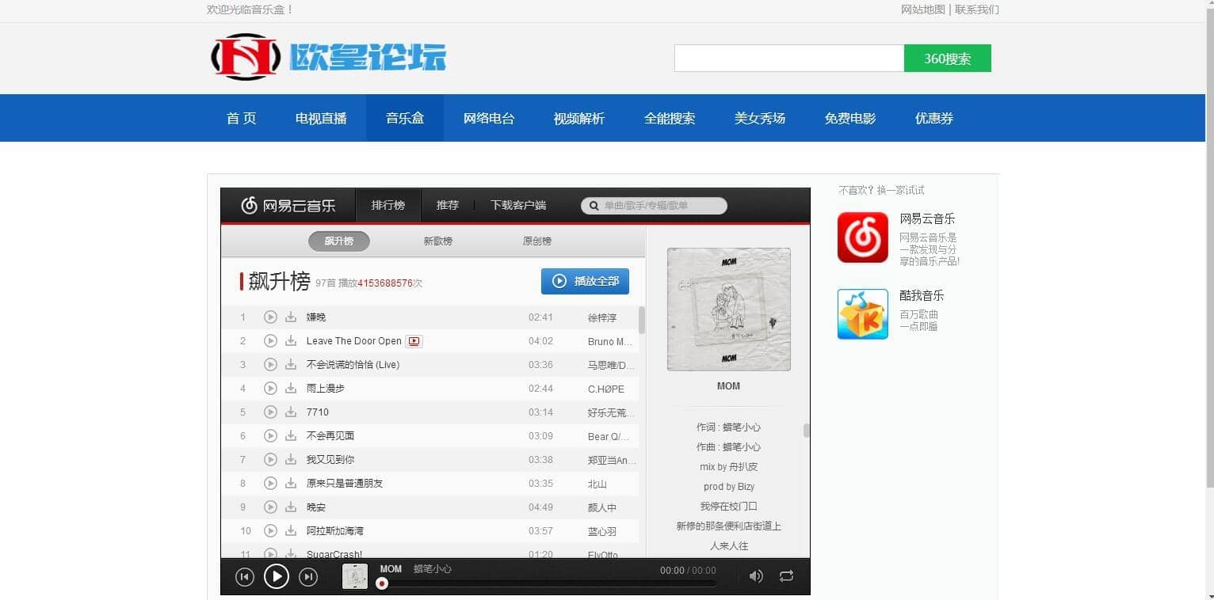This screenshot has height=600, width=1214.
Task: Switch to the 原创榜 chart
Action: click(x=536, y=241)
